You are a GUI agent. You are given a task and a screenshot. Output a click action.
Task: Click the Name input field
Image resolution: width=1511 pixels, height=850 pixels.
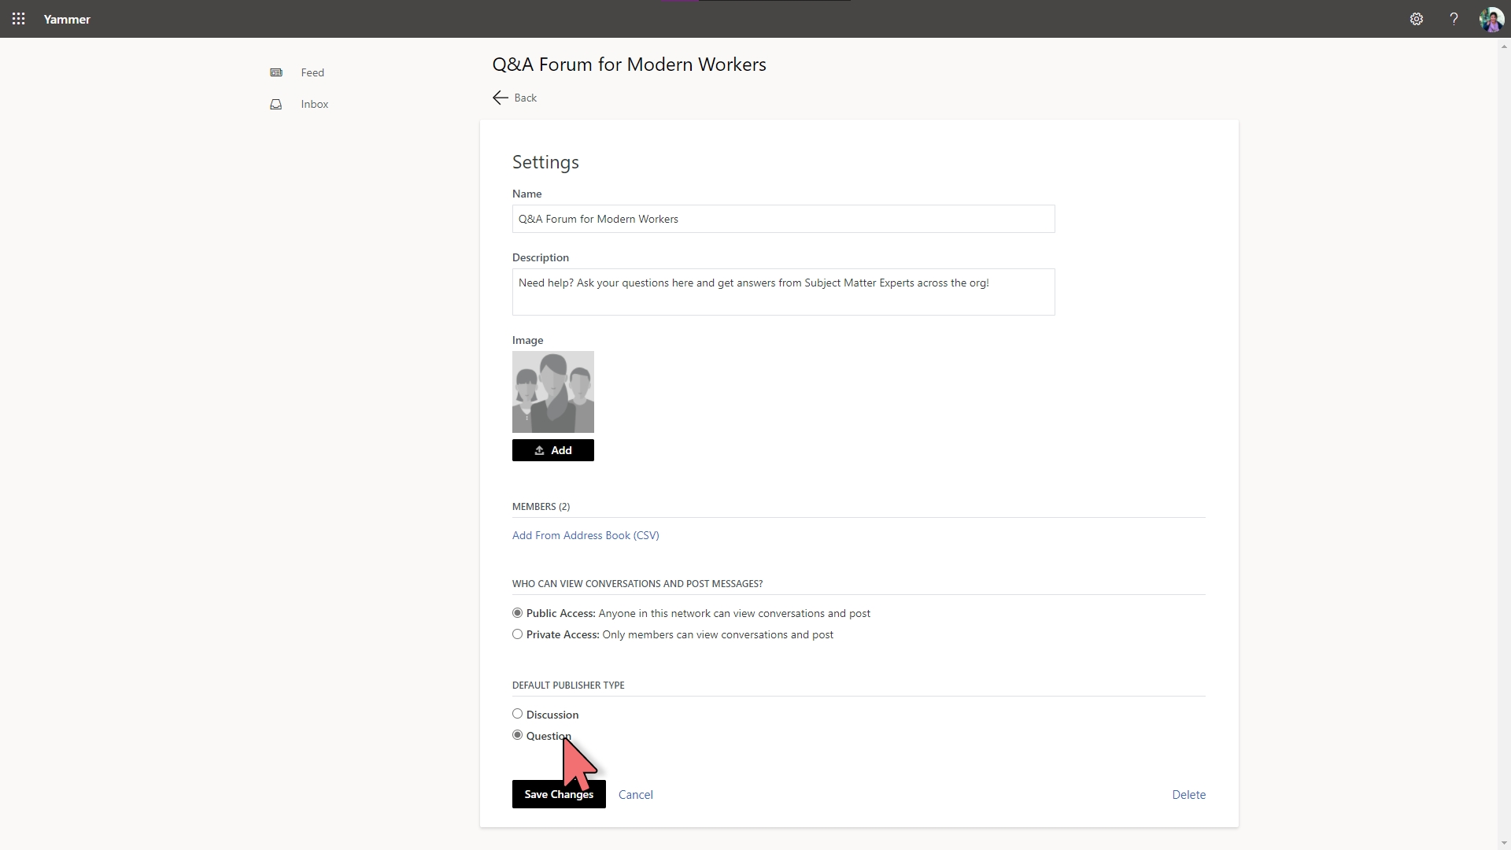pyautogui.click(x=784, y=218)
